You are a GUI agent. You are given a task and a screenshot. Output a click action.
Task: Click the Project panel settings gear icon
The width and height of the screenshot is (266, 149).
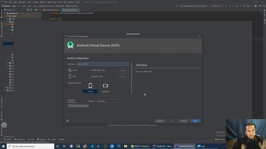pos(36,10)
